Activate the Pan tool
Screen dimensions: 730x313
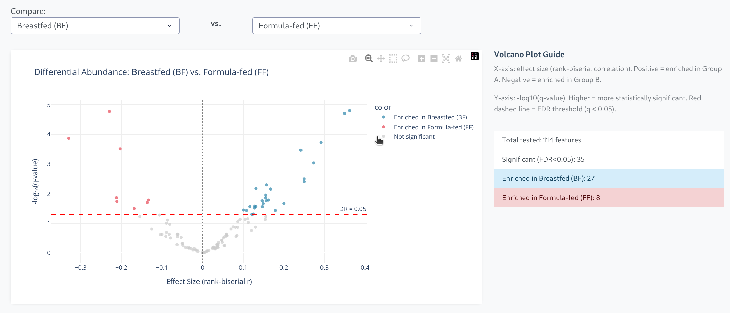click(381, 58)
